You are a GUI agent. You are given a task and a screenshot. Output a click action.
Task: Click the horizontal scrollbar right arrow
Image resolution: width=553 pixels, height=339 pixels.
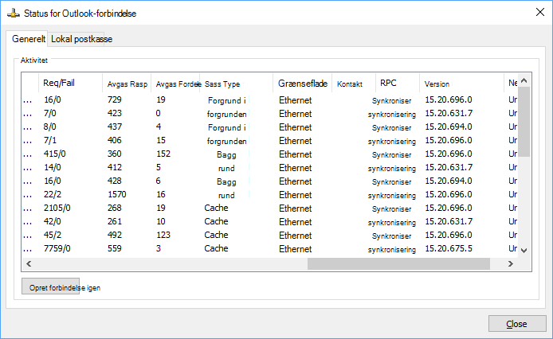(510, 263)
